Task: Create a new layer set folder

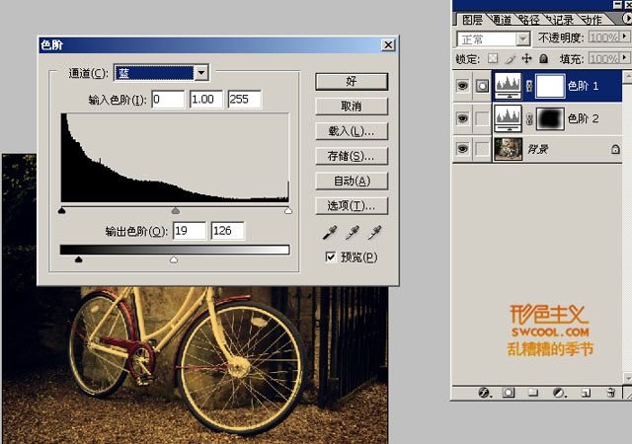Action: coord(533,393)
